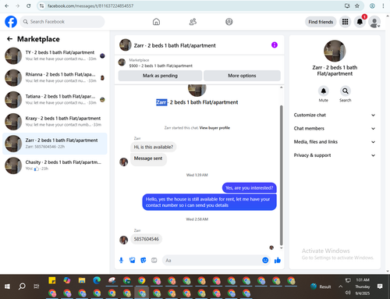Open Windows Start menu

[7, 287]
